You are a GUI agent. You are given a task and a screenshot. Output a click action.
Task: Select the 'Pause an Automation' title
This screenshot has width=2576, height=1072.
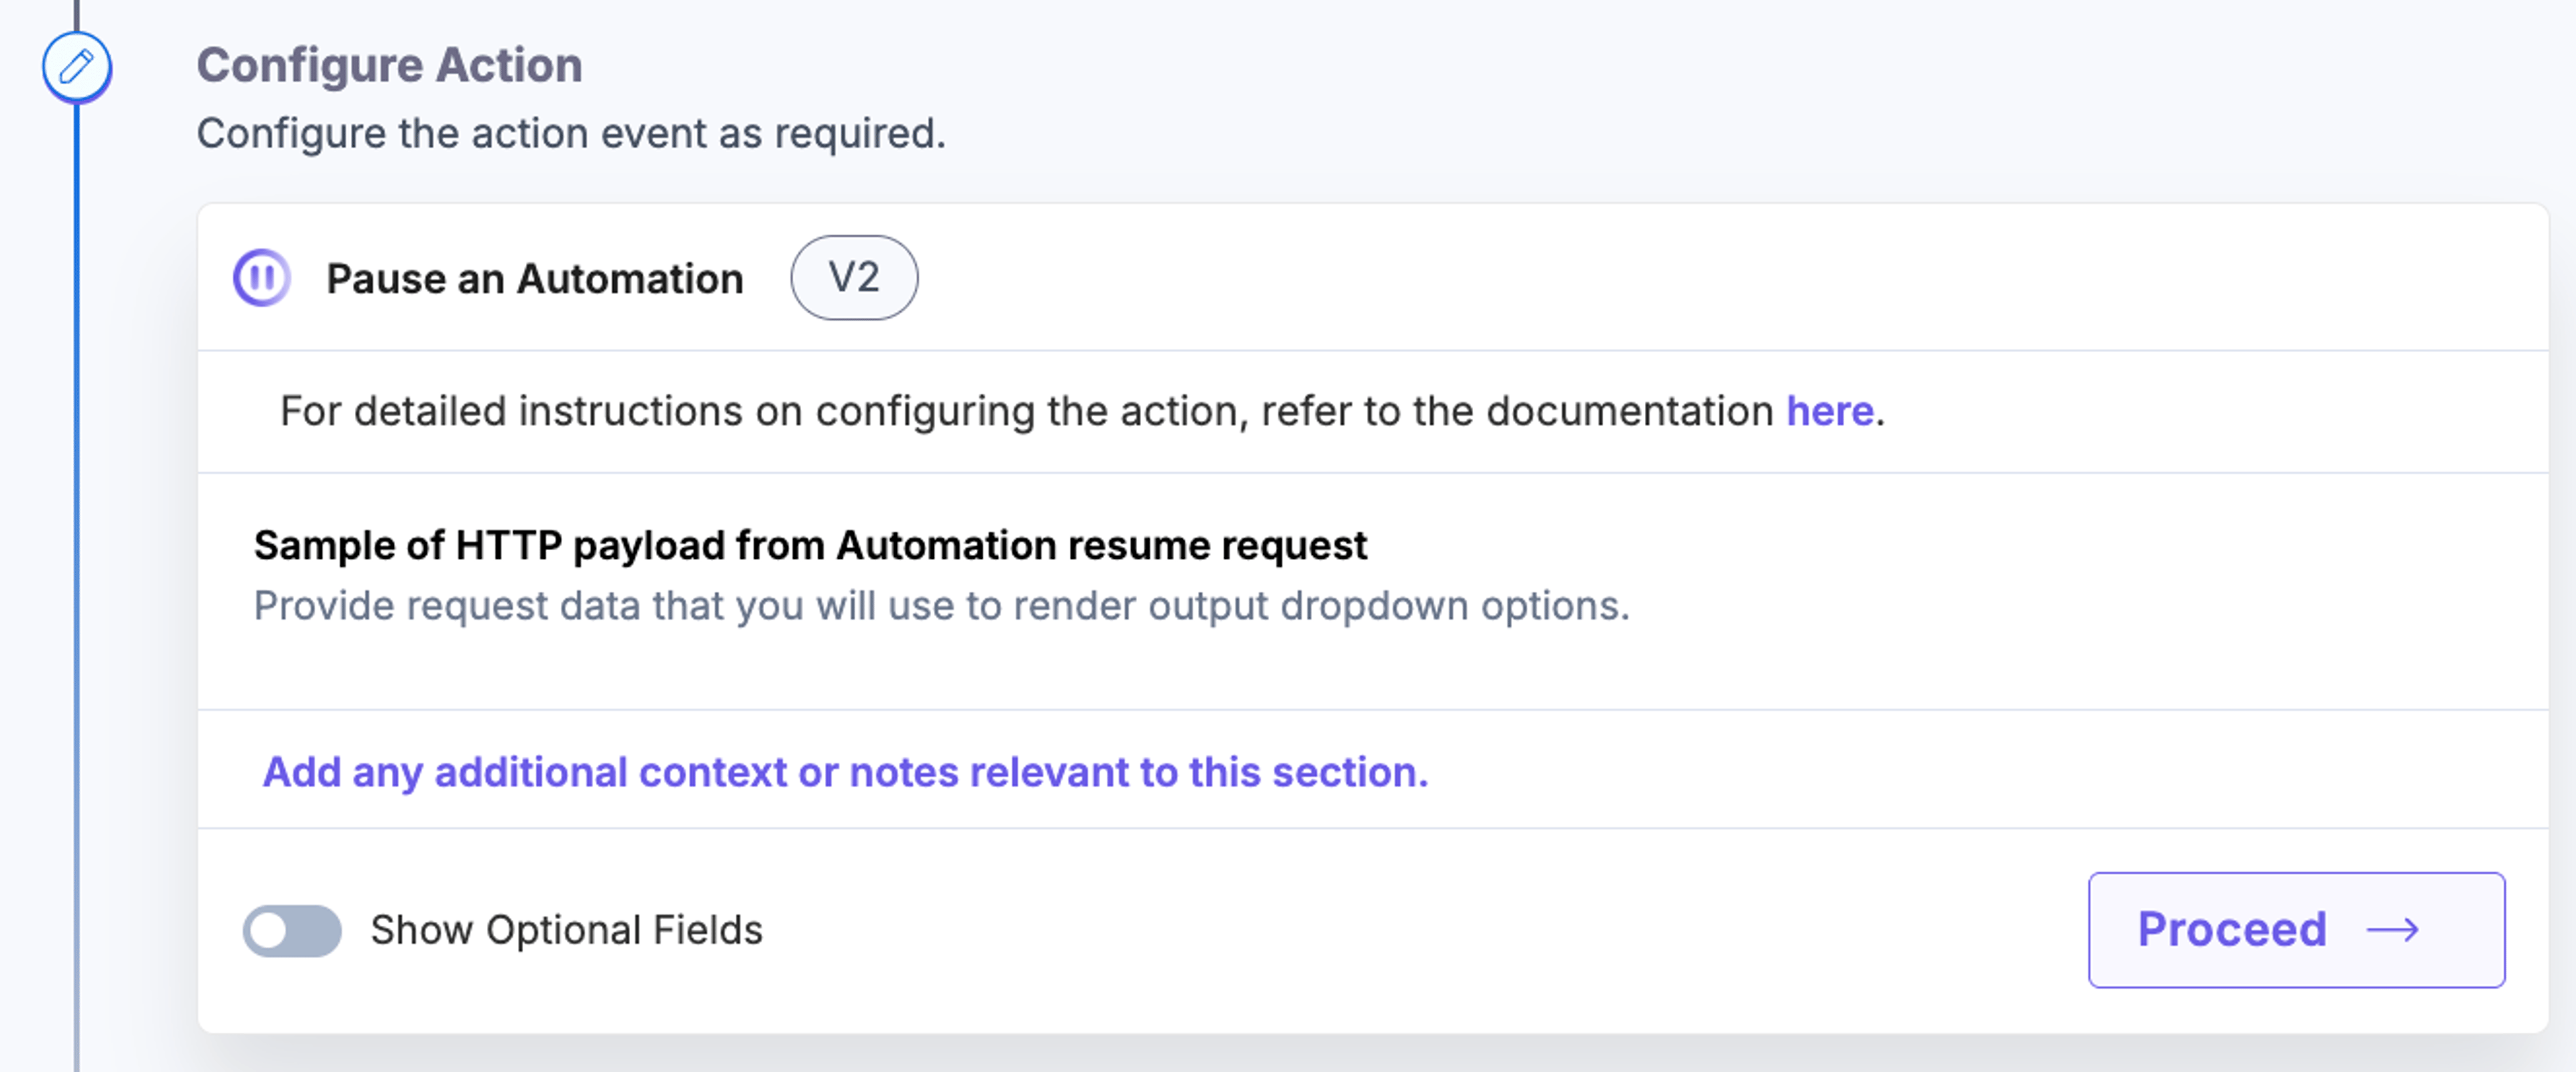click(535, 278)
